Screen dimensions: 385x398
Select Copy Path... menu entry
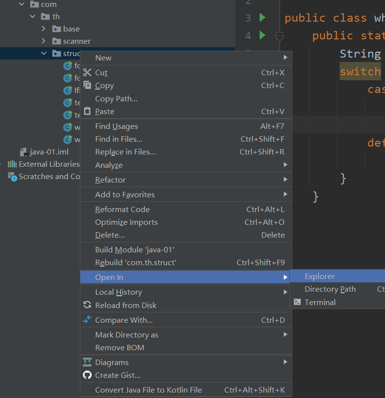pyautogui.click(x=186, y=98)
